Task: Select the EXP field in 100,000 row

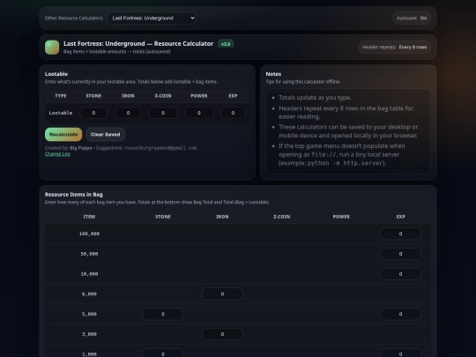Action: click(x=400, y=234)
